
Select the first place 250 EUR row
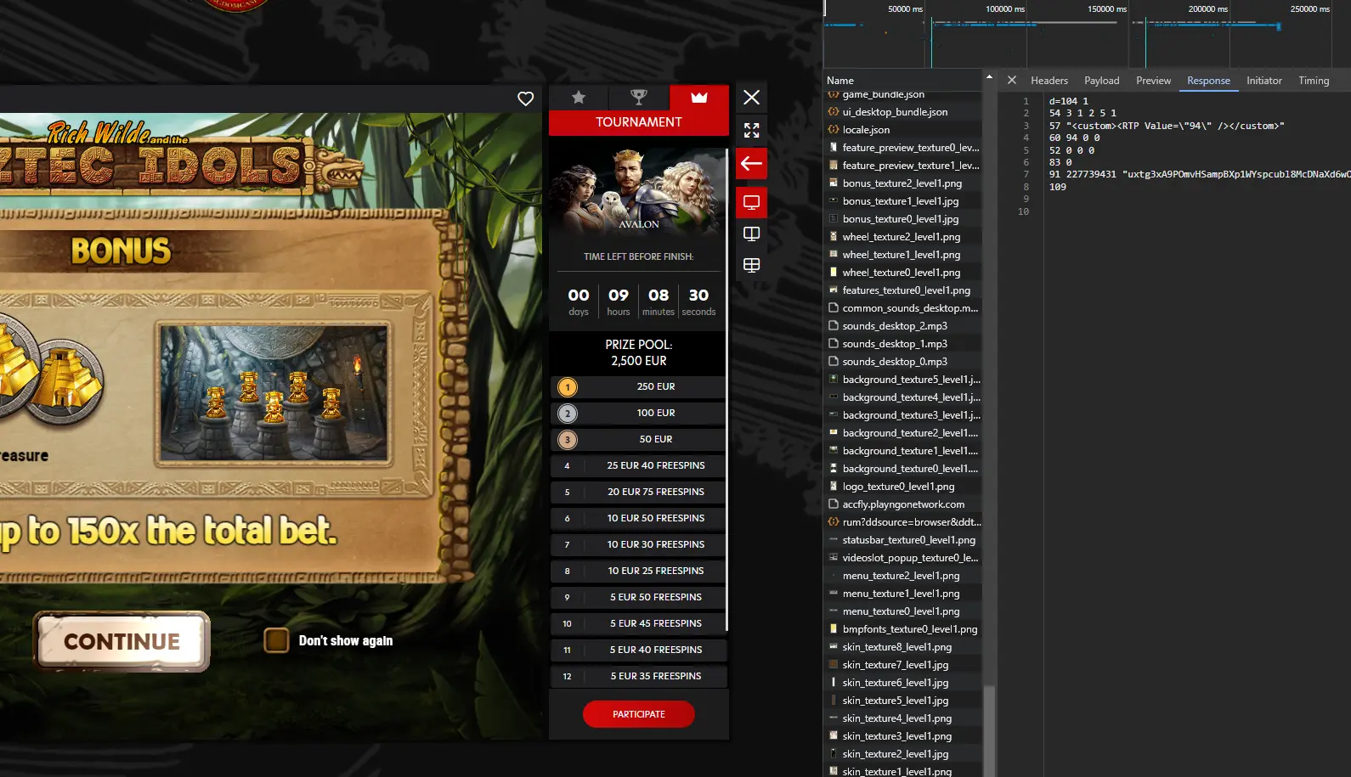(x=639, y=387)
